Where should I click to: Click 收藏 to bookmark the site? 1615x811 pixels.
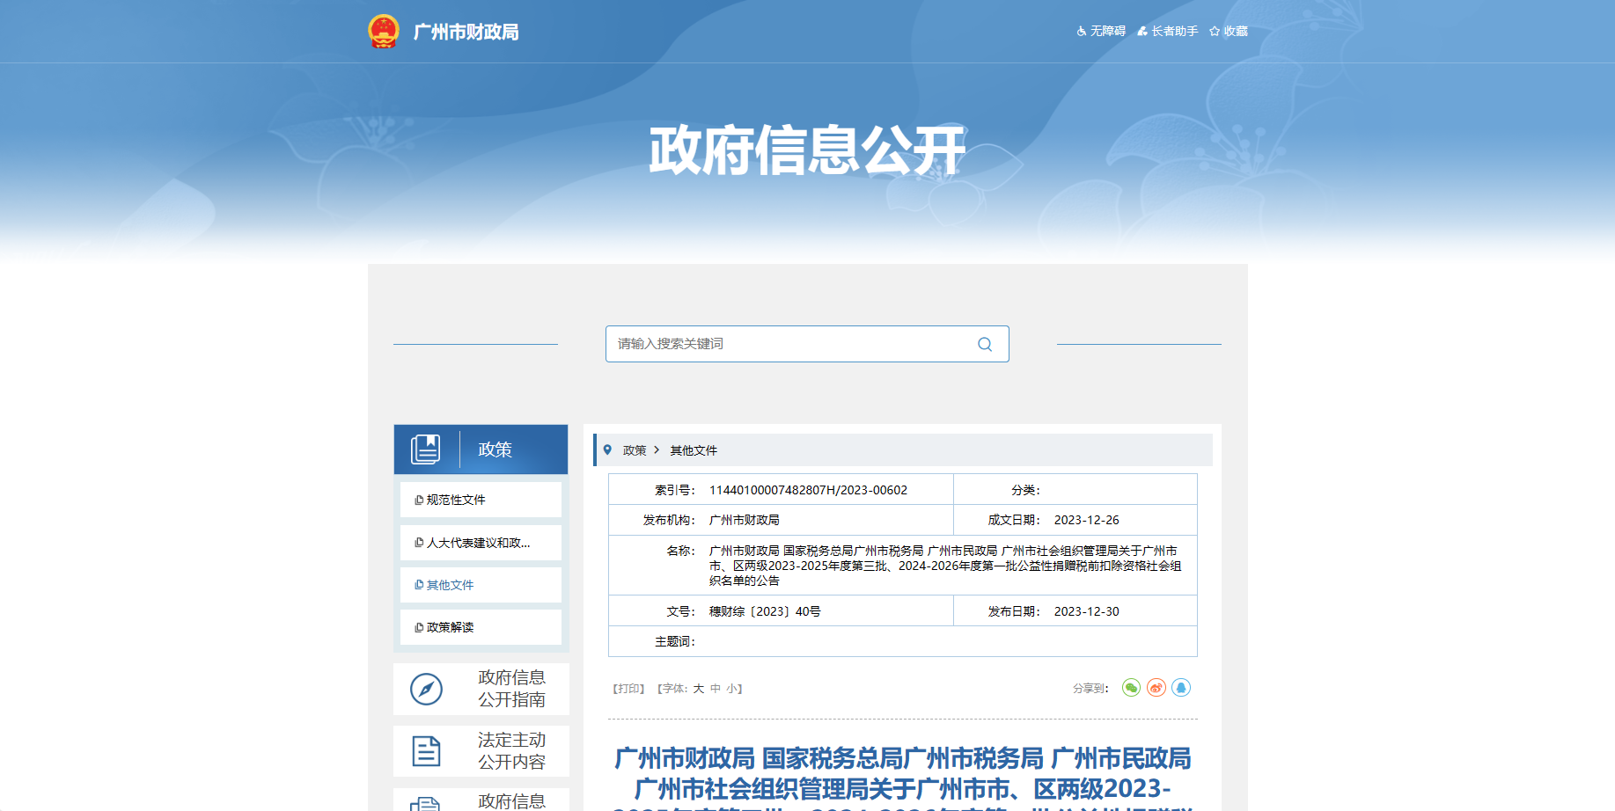[x=1229, y=31]
